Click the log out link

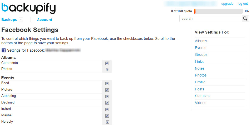point(243,4)
